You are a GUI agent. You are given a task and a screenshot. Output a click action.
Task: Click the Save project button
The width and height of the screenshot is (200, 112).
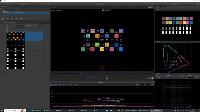tap(12, 18)
